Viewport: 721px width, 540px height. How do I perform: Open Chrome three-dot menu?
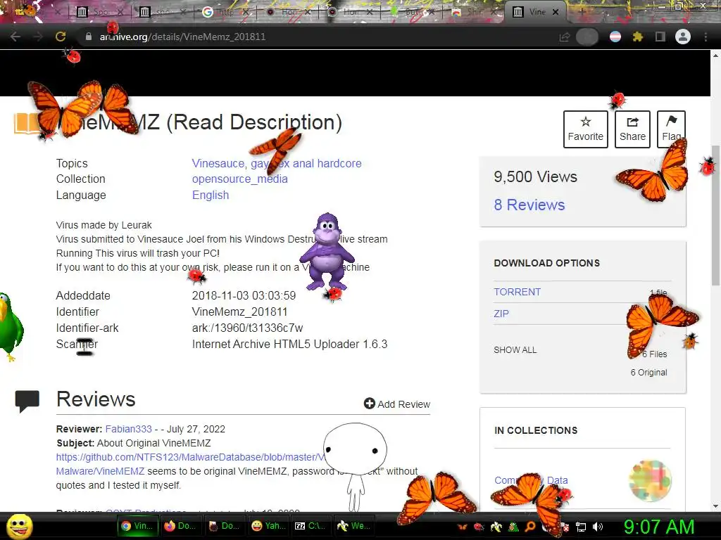706,37
